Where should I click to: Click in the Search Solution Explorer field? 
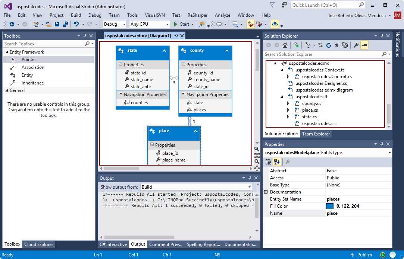[x=322, y=54]
